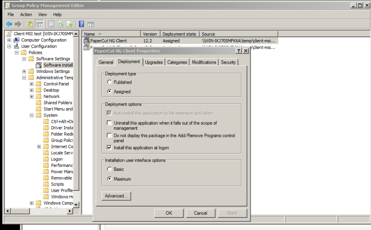
Task: Switch to the Upgrades tab
Action: [x=154, y=62]
